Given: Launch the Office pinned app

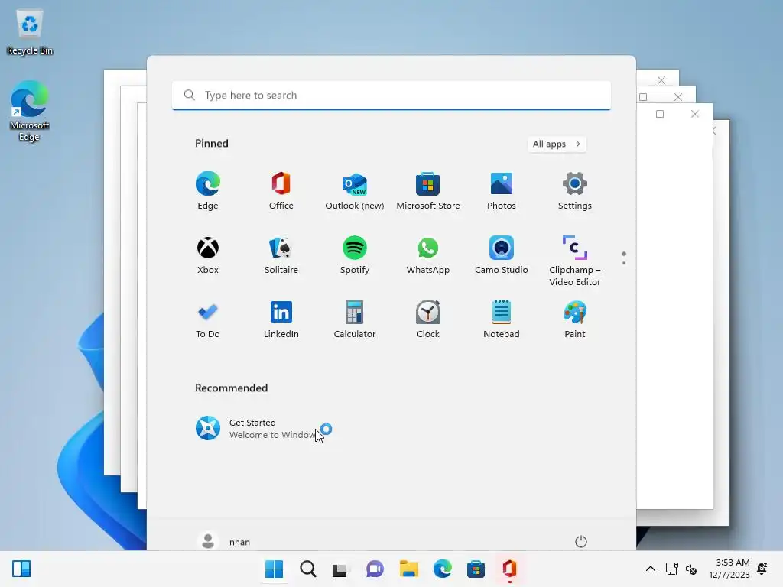Looking at the screenshot, I should coord(281,190).
